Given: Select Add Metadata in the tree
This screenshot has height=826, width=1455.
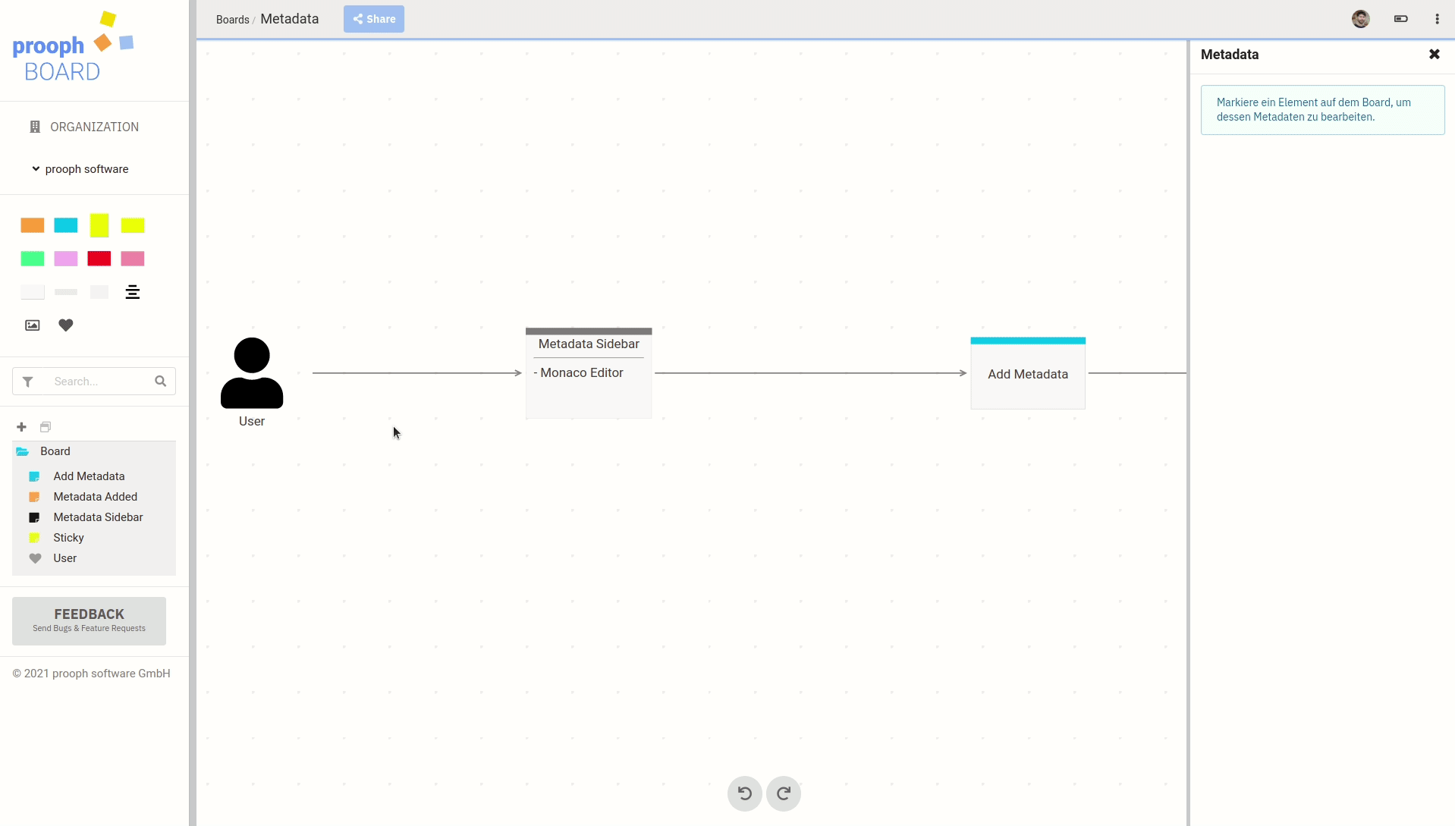Looking at the screenshot, I should pos(89,476).
